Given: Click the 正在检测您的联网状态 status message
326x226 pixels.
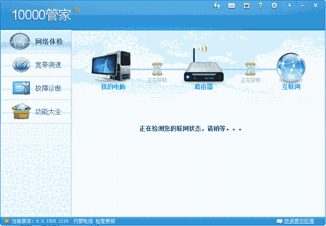Looking at the screenshot, I should click(x=191, y=129).
